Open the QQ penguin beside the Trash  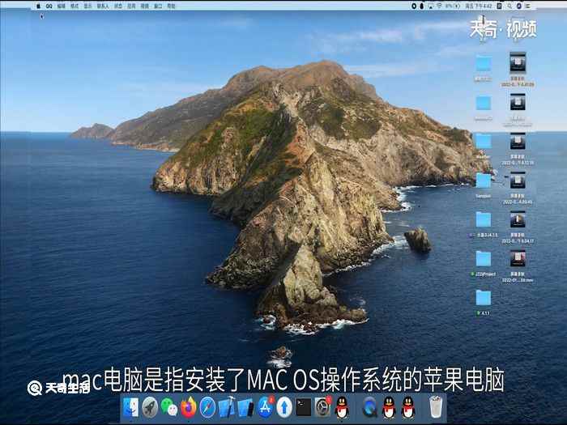(x=408, y=407)
